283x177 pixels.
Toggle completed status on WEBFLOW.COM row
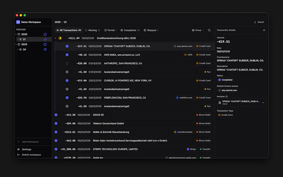[x=67, y=98]
